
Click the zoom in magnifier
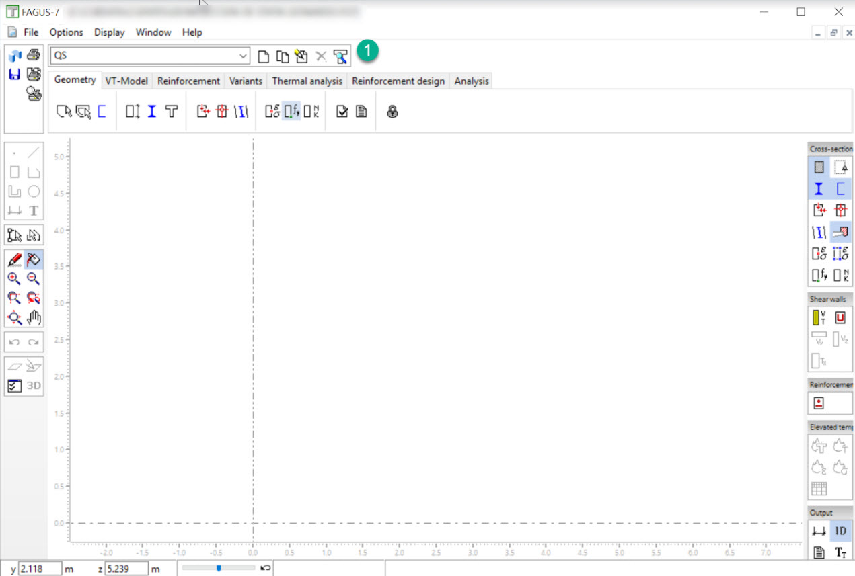tap(14, 279)
